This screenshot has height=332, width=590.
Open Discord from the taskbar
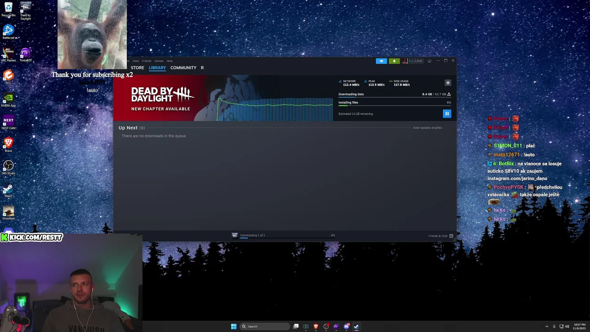click(x=346, y=326)
